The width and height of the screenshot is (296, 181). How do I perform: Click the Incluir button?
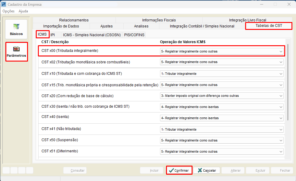(x=151, y=170)
